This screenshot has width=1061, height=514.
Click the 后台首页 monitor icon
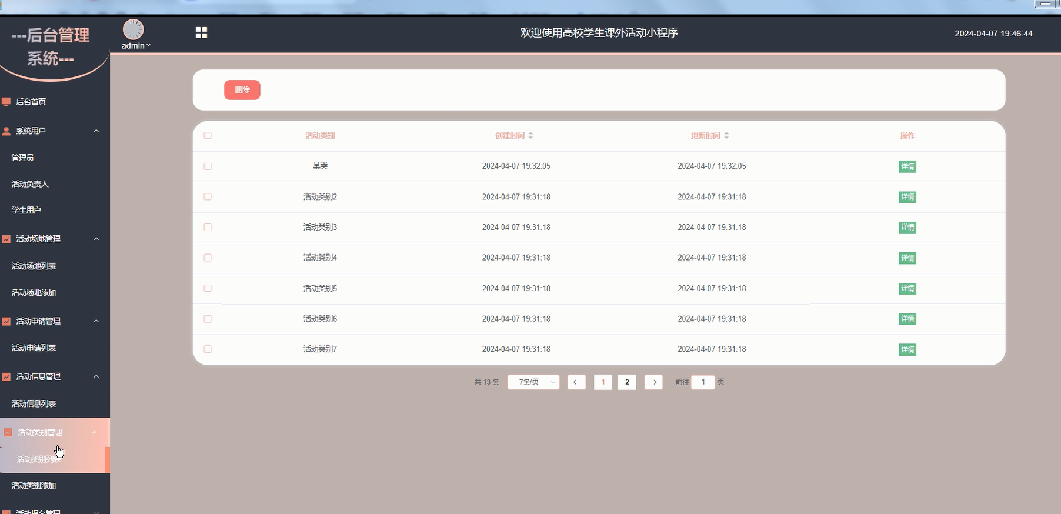pos(6,102)
